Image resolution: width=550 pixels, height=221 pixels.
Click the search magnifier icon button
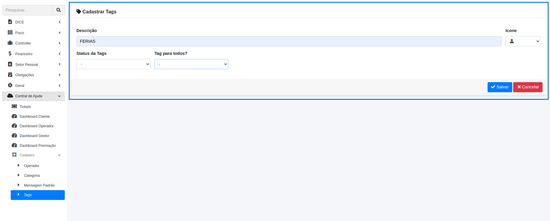point(59,10)
